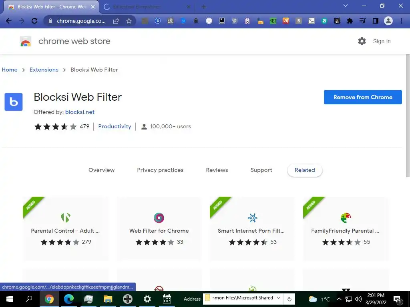Open Microsoft Edge from the taskbar
This screenshot has height=307, width=410.
69,299
